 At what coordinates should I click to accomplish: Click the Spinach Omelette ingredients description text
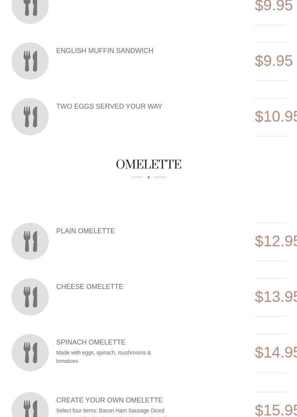pyautogui.click(x=103, y=357)
